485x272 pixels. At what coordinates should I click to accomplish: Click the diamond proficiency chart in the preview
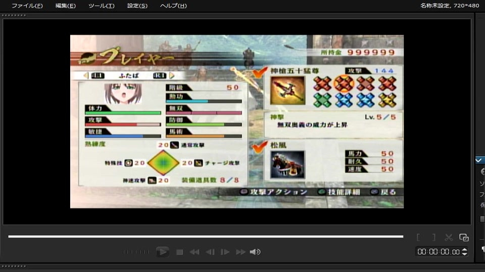[163, 163]
